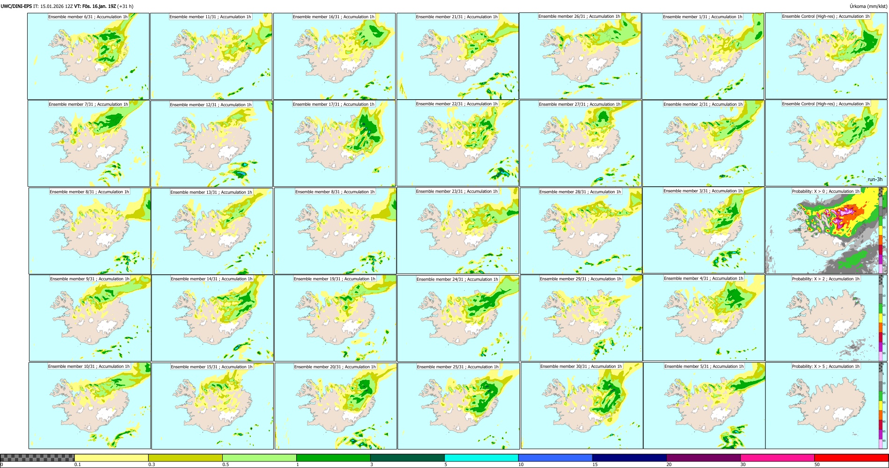Viewport: 889px width, 468px height.
Task: Open the Ensemble member 26/31 map panel
Action: point(580,56)
